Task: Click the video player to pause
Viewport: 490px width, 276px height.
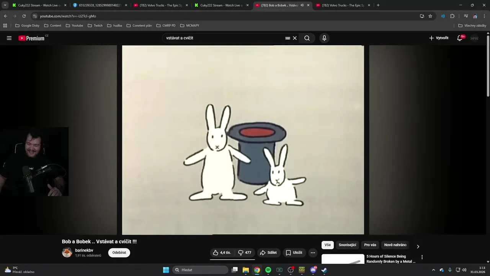Action: pyautogui.click(x=243, y=140)
